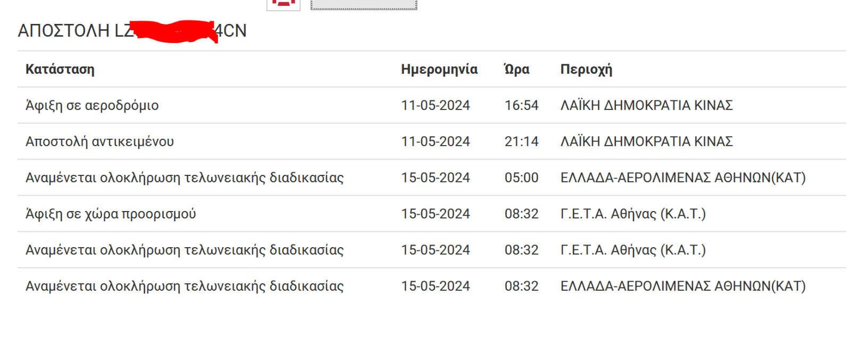Click the gray dotted-border button at top
This screenshot has width=851, height=362.
(x=364, y=4)
